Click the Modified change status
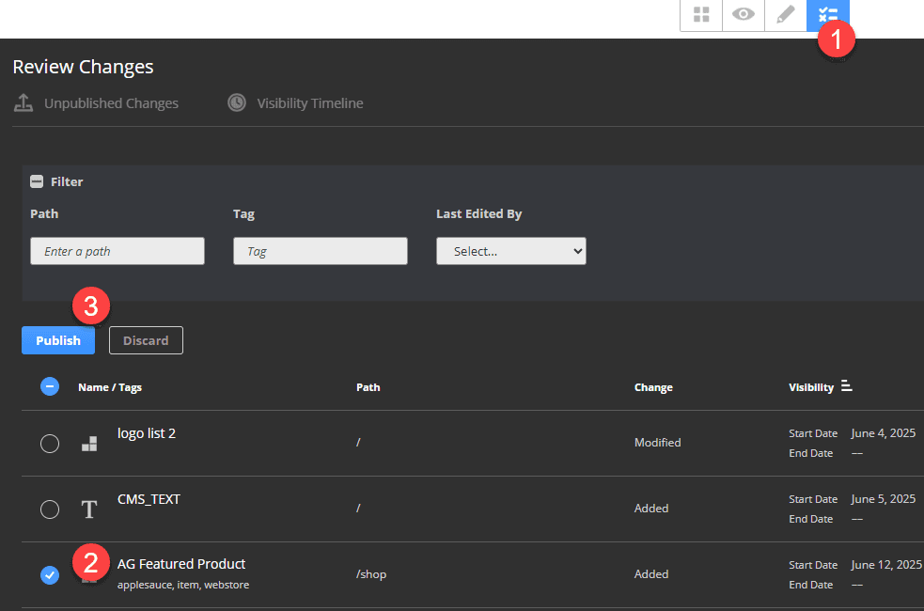Screen dimensions: 924x611 pyautogui.click(x=658, y=443)
